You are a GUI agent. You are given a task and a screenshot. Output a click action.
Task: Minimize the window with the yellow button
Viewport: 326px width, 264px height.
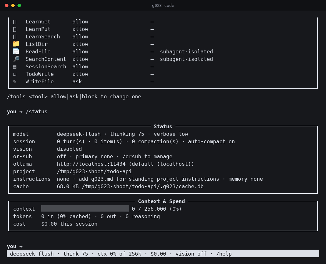[13, 5]
